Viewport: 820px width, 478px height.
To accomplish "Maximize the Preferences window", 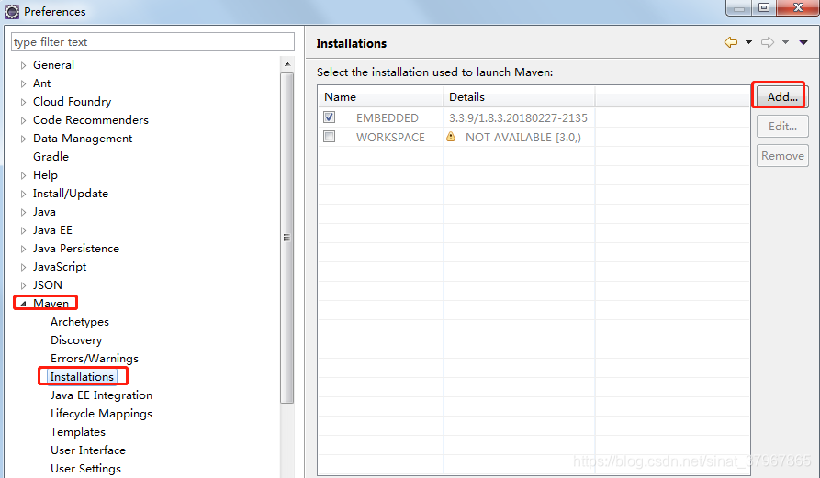I will pos(764,8).
